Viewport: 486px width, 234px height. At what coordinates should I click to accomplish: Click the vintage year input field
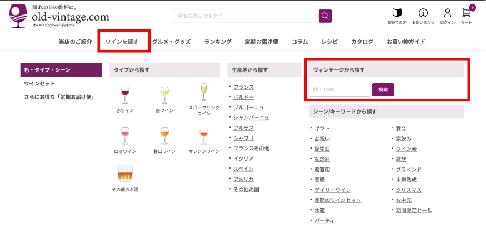339,90
